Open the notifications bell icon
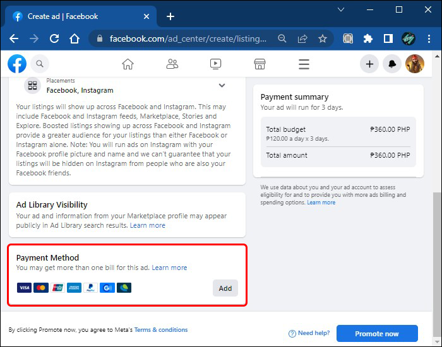The height and width of the screenshot is (347, 442). [392, 64]
